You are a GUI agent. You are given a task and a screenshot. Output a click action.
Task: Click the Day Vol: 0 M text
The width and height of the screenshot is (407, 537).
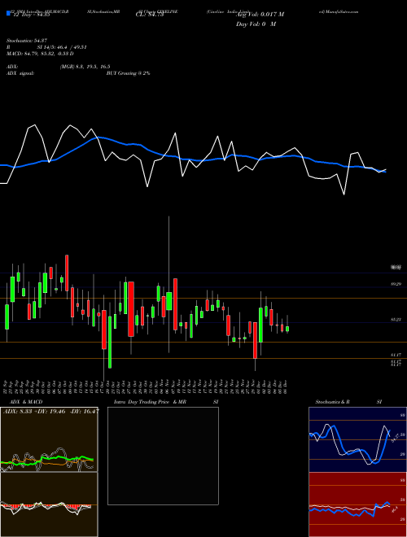256,24
